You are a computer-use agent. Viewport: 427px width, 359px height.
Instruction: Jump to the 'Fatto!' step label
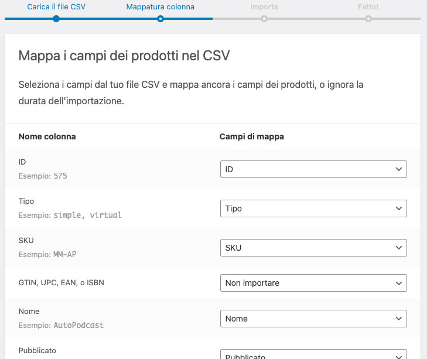[x=368, y=7]
